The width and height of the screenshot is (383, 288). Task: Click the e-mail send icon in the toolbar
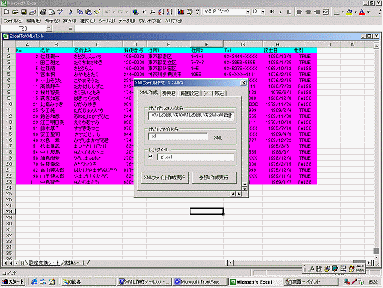[32, 12]
